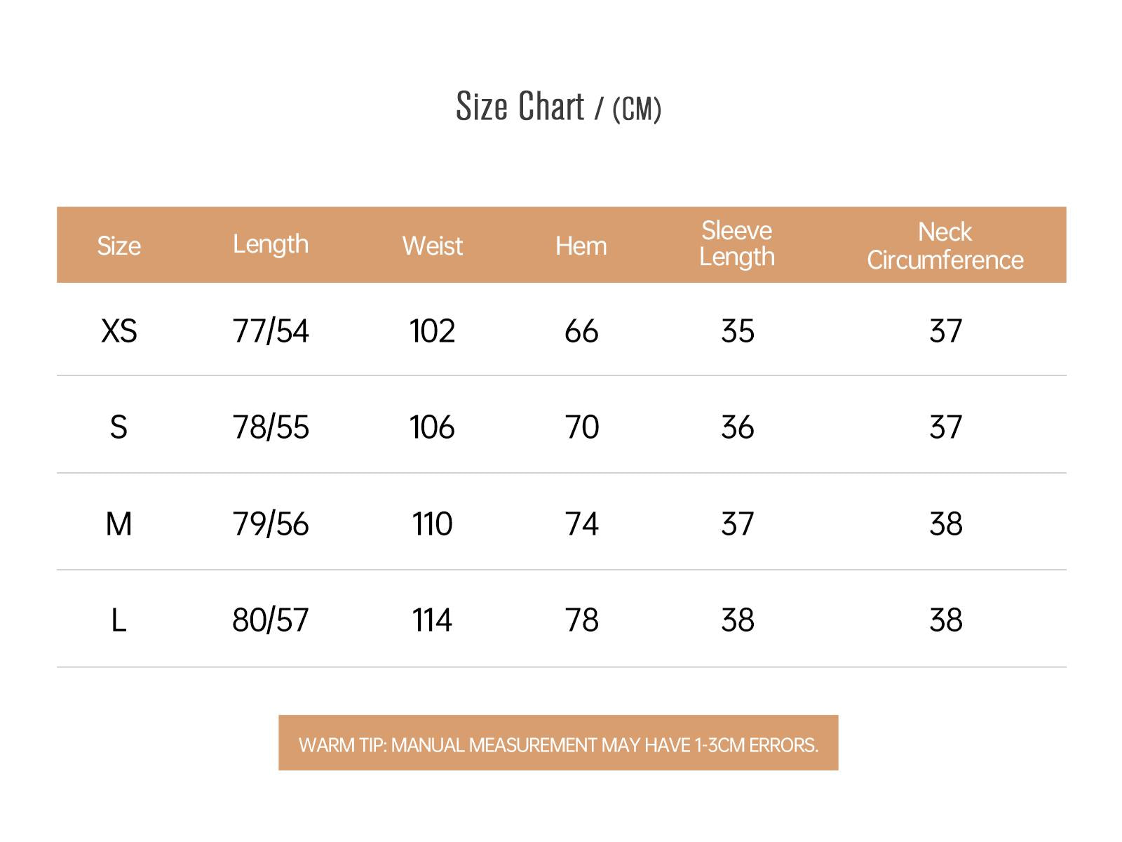Click the L size row label
1122x842 pixels.
pyautogui.click(x=119, y=620)
